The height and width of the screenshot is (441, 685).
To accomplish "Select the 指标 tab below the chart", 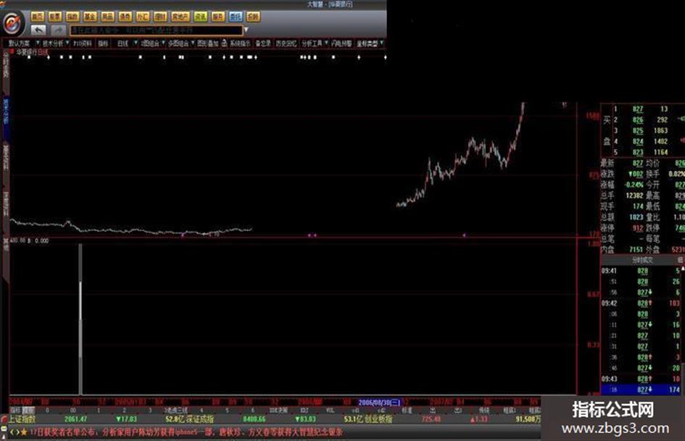I will point(15,411).
